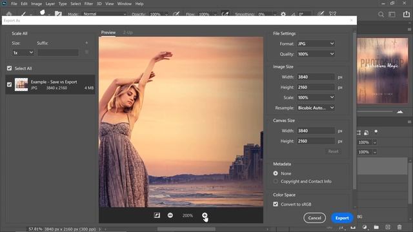Viewport: 413px width, 232px height.
Task: Open the Format JPG dropdown
Action: click(316, 44)
